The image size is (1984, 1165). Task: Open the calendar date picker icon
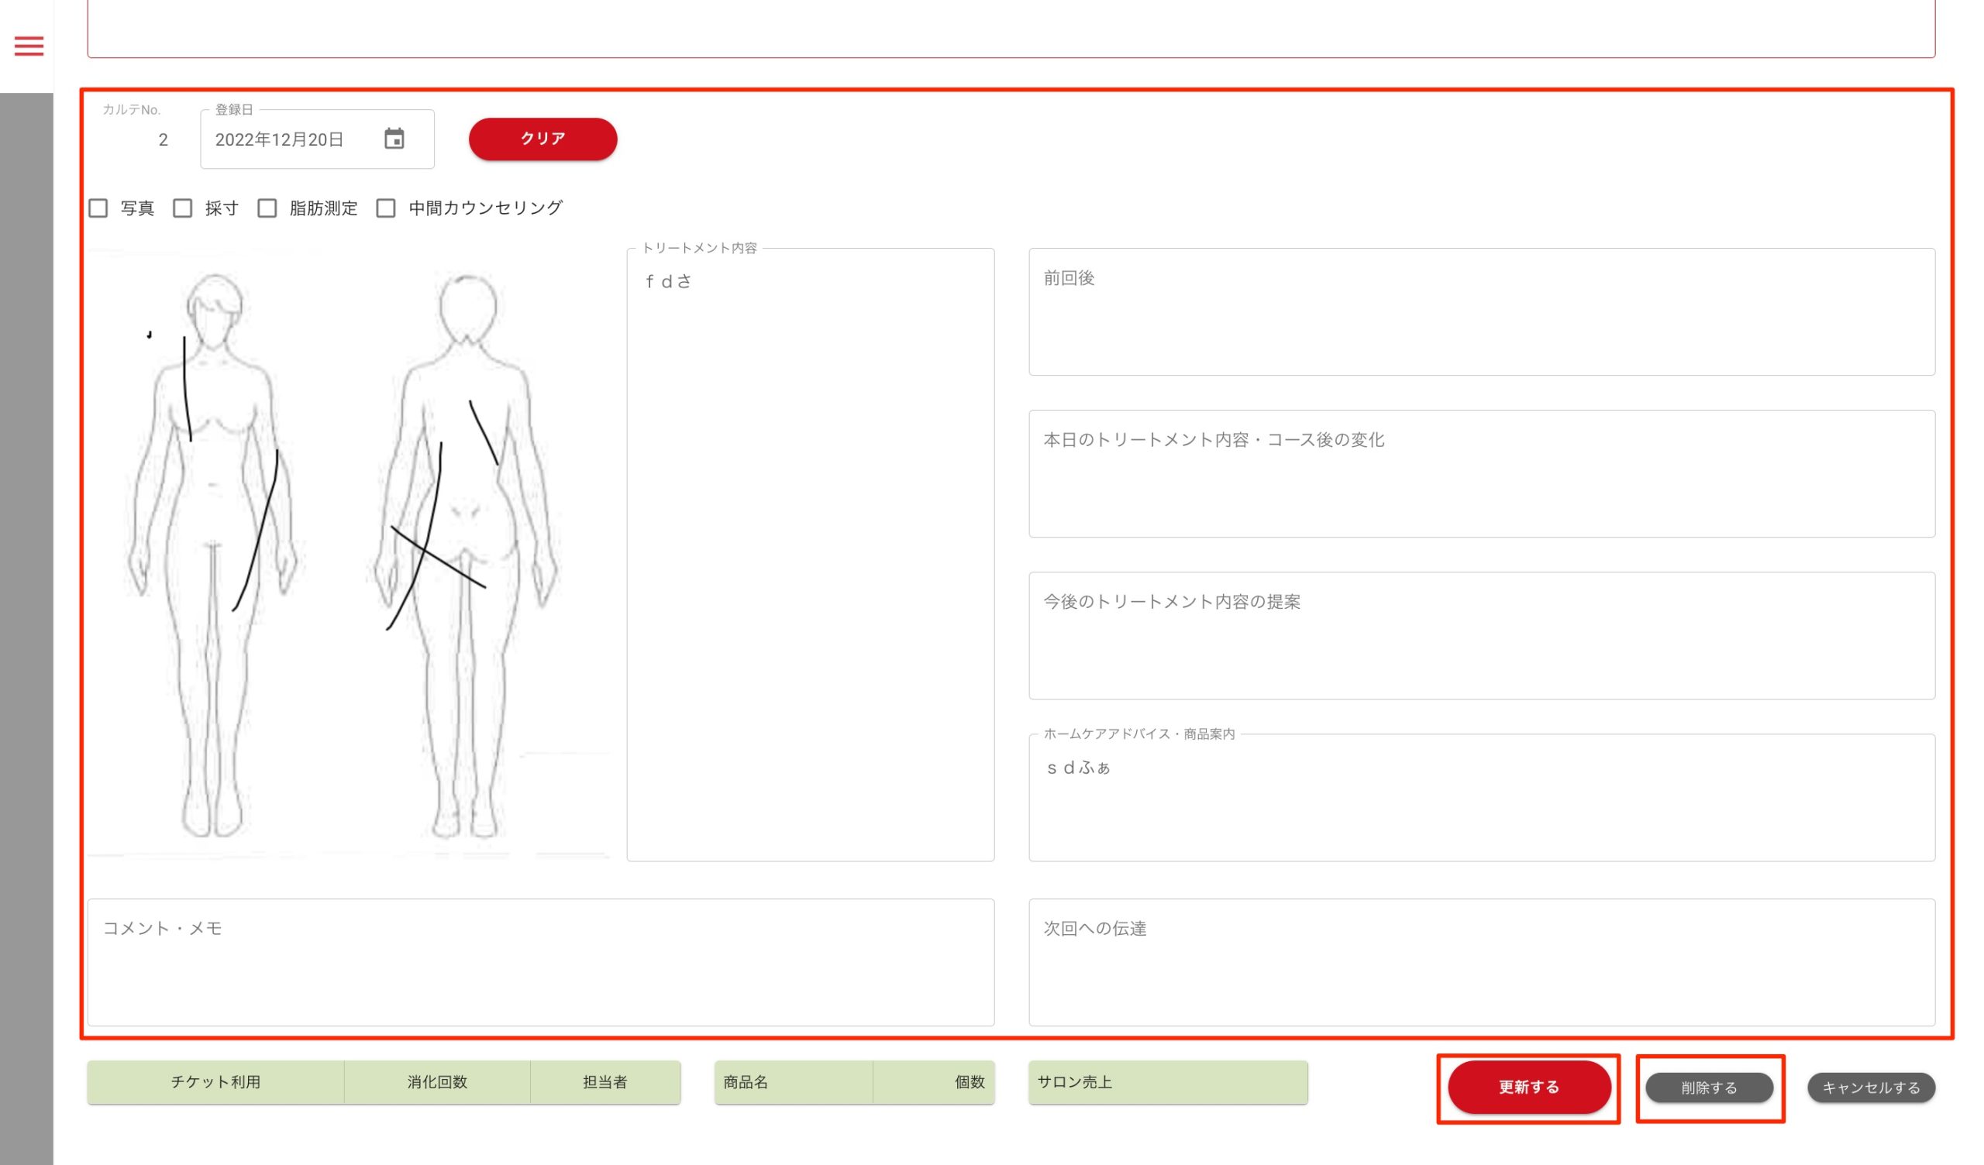point(394,139)
